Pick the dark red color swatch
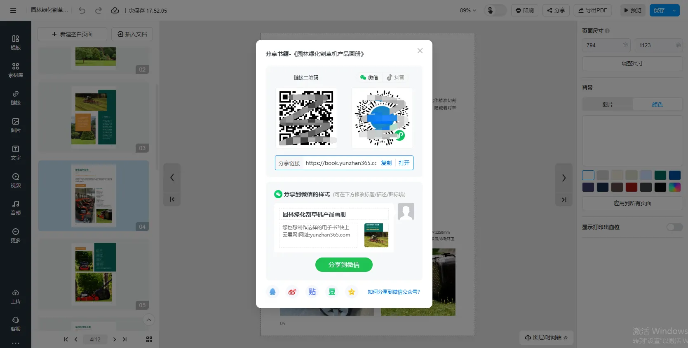 pos(632,187)
